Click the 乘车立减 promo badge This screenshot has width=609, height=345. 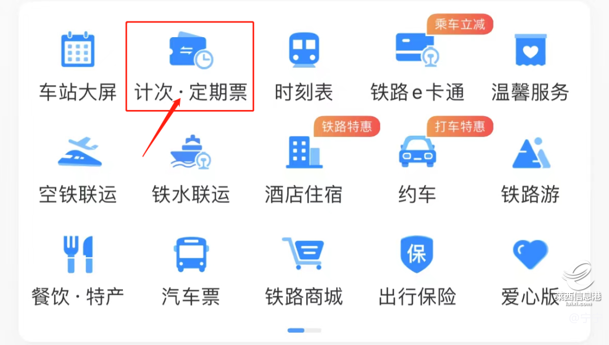(460, 24)
